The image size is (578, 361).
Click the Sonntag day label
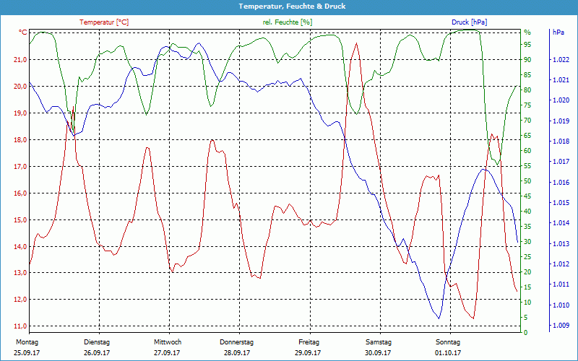tap(448, 342)
